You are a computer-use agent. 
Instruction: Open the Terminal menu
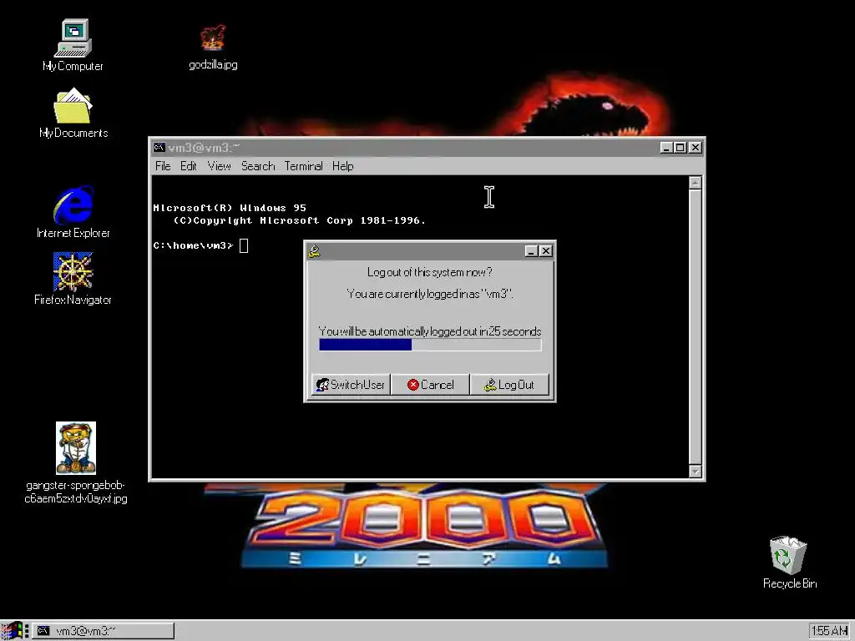[303, 166]
